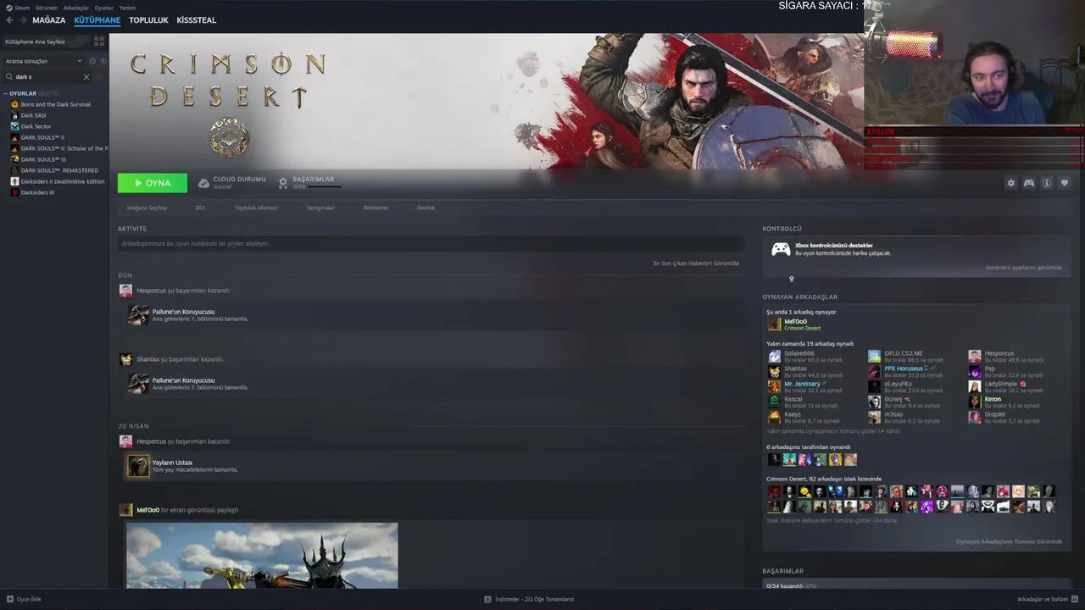The image size is (1085, 610).
Task: Open the Topluluk Merkezi tab
Action: (x=256, y=208)
